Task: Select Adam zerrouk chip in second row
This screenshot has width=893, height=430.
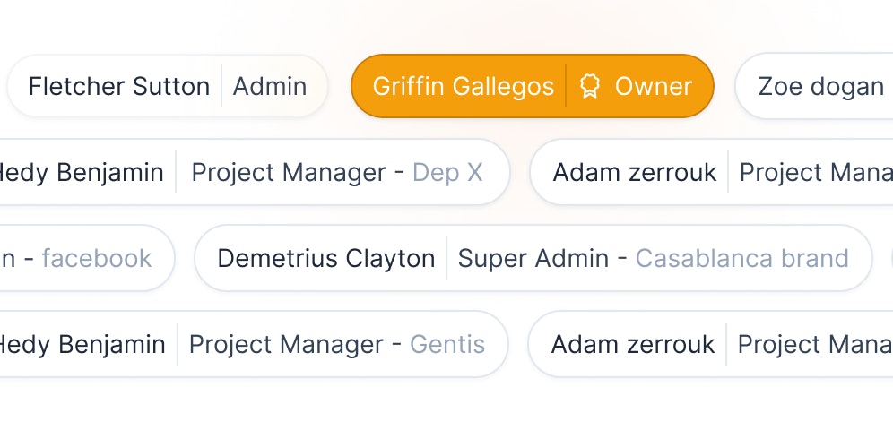Action: pos(711,172)
